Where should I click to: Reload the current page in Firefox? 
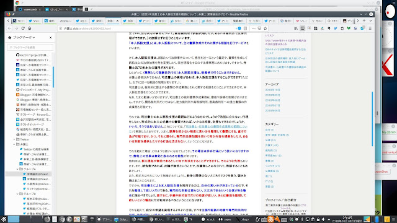coord(23,28)
